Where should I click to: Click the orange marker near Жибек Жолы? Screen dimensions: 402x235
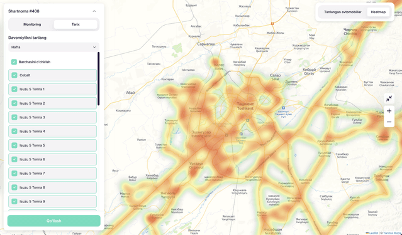click(272, 24)
